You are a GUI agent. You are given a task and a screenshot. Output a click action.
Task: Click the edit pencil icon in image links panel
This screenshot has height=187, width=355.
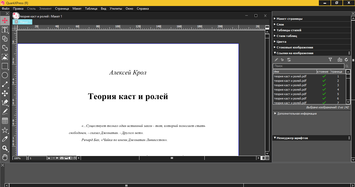pyautogui.click(x=276, y=60)
